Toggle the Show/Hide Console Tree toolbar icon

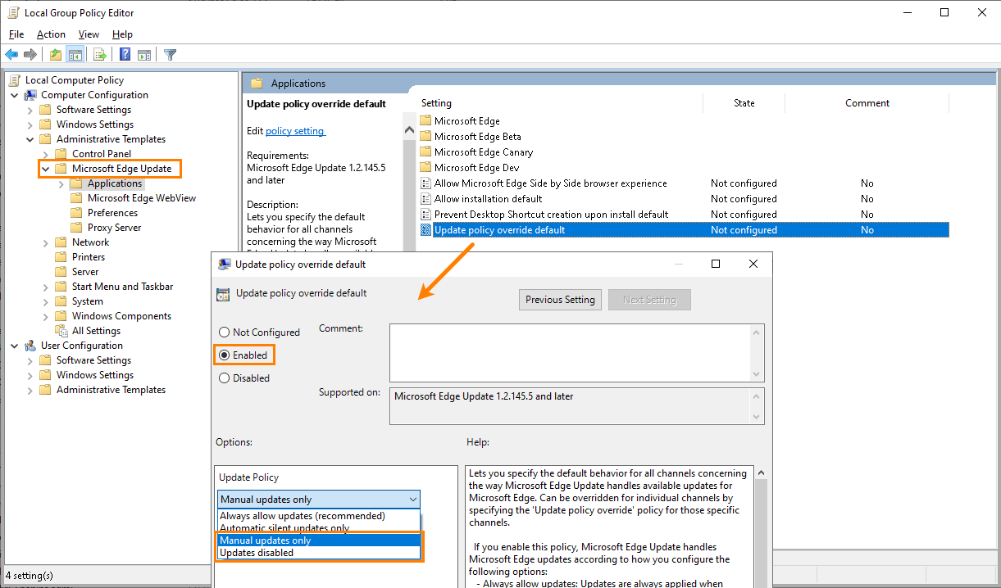coord(75,54)
